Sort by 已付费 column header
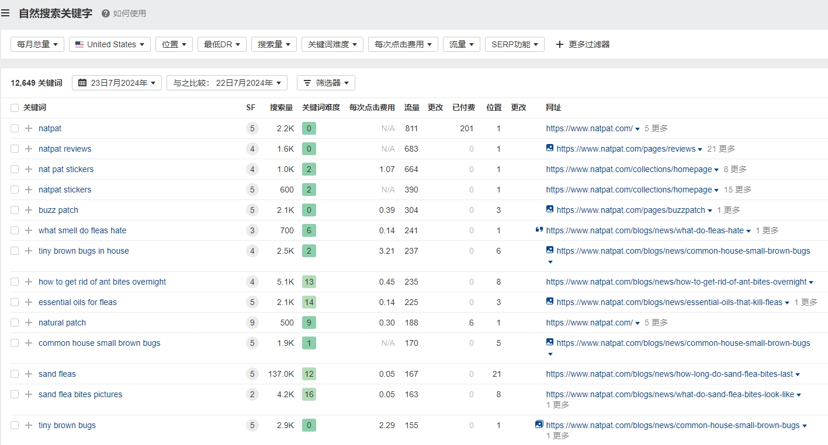This screenshot has width=828, height=445. tap(463, 108)
